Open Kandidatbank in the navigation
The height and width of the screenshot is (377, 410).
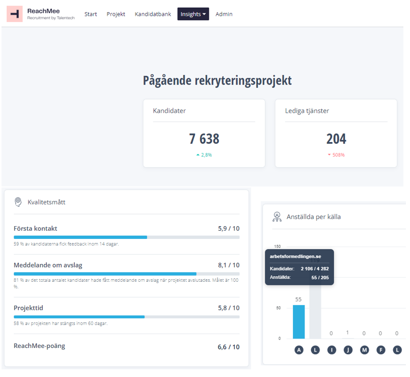[x=153, y=14]
